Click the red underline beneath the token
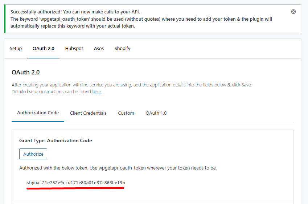Image resolution: width=308 pixels, height=204 pixels. [x=75, y=188]
